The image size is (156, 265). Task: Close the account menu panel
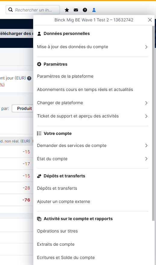pos(150,20)
